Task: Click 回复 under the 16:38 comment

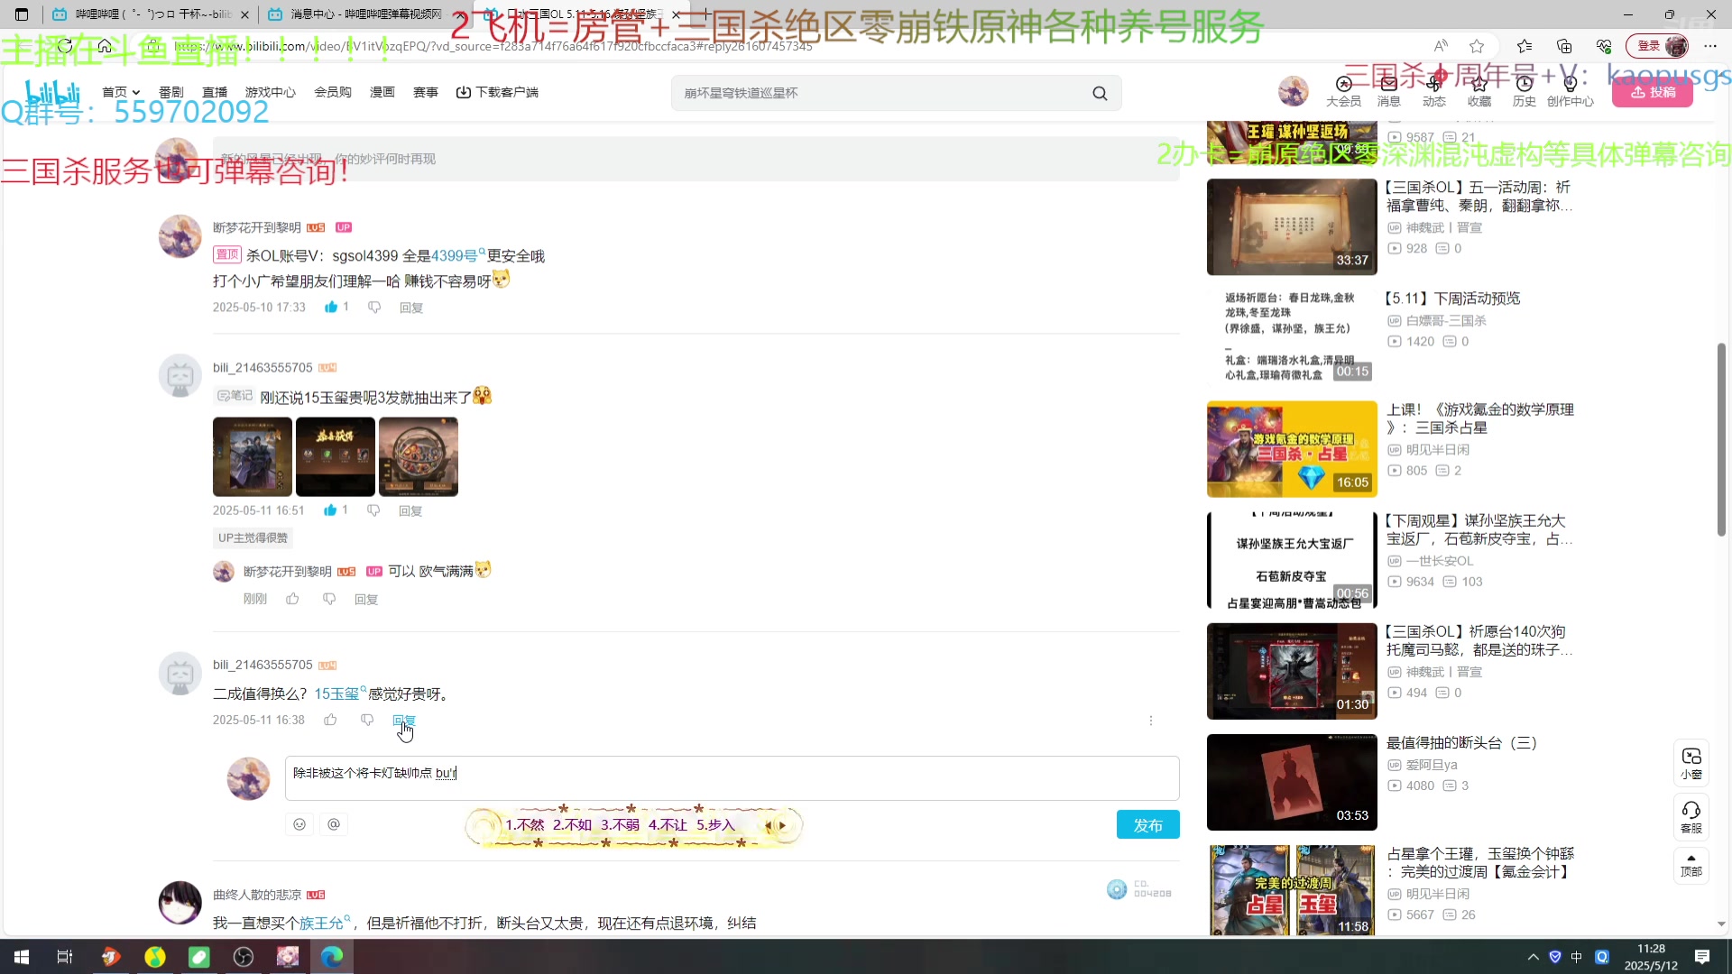Action: [x=404, y=720]
